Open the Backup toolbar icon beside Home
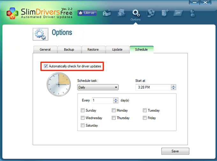 point(121,13)
